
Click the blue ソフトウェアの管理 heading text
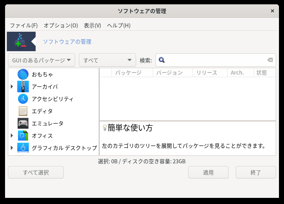(x=67, y=42)
